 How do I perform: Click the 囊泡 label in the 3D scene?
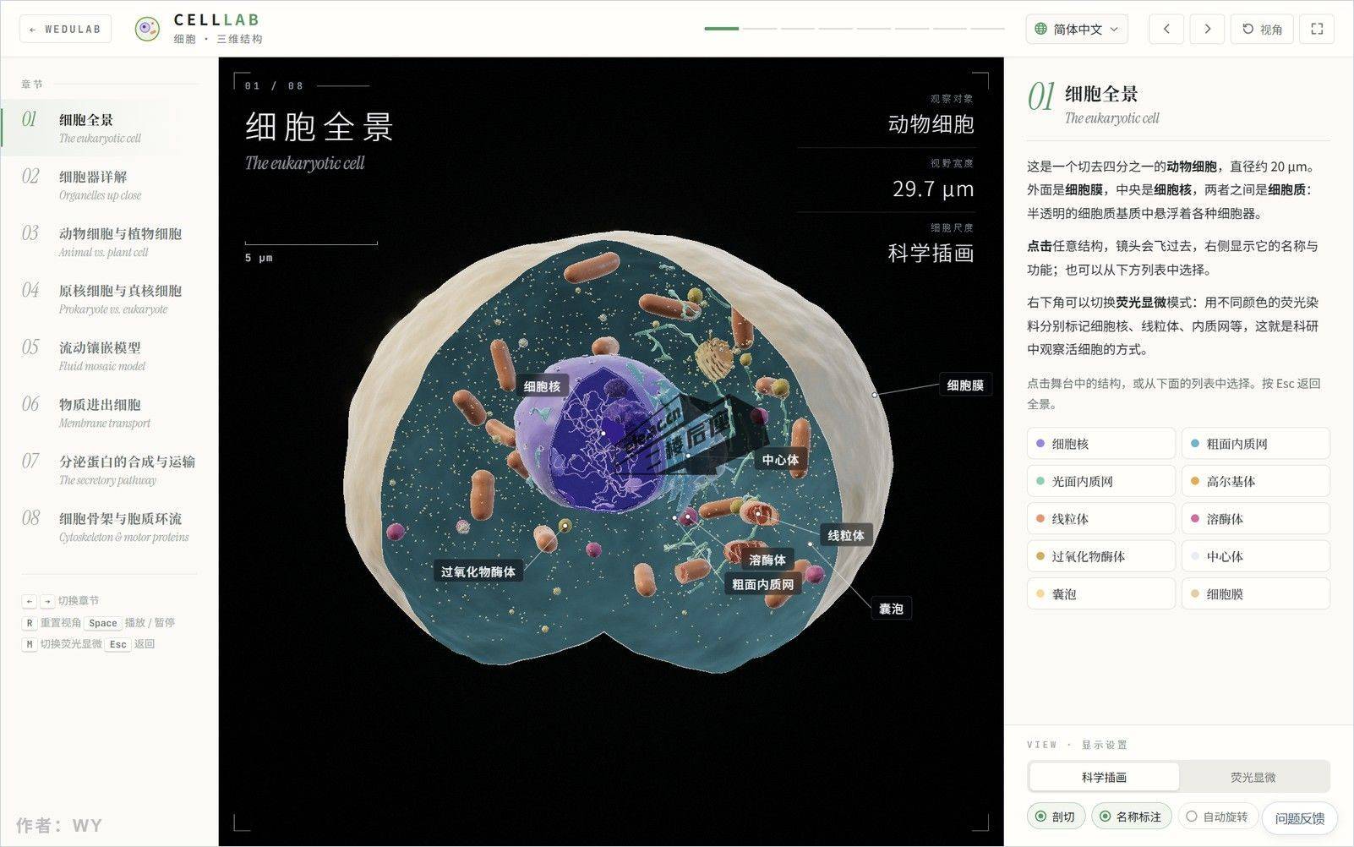pyautogui.click(x=891, y=609)
